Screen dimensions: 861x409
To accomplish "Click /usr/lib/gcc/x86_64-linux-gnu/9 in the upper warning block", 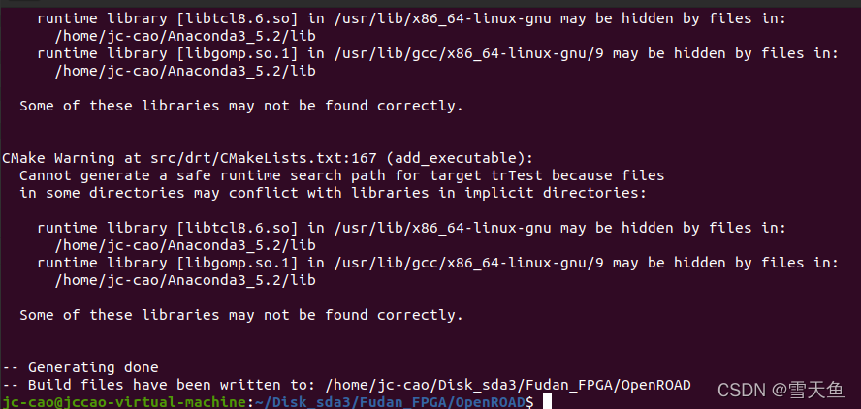I will [x=466, y=53].
